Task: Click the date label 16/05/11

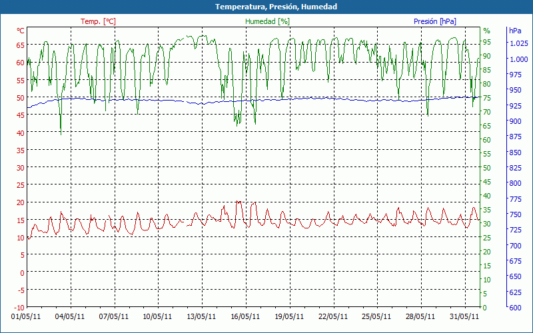Action: pyautogui.click(x=245, y=316)
